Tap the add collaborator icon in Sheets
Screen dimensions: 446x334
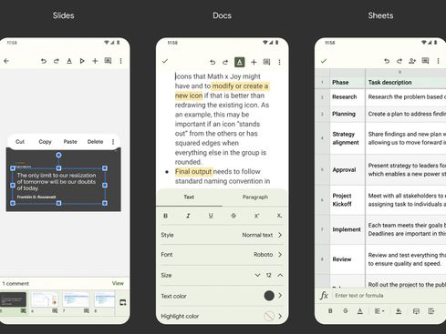point(412,61)
